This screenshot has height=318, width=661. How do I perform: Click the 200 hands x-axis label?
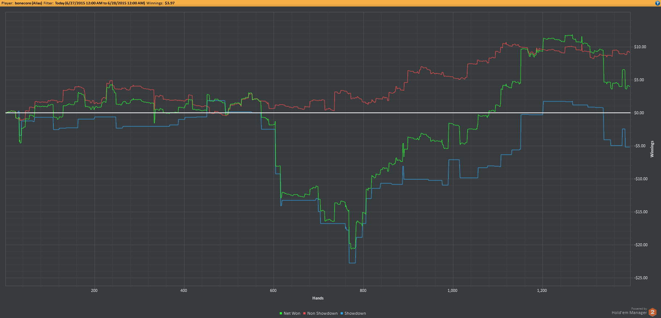coord(94,290)
